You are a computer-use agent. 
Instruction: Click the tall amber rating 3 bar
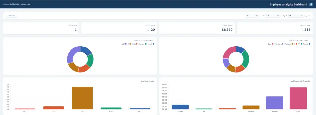82,98
